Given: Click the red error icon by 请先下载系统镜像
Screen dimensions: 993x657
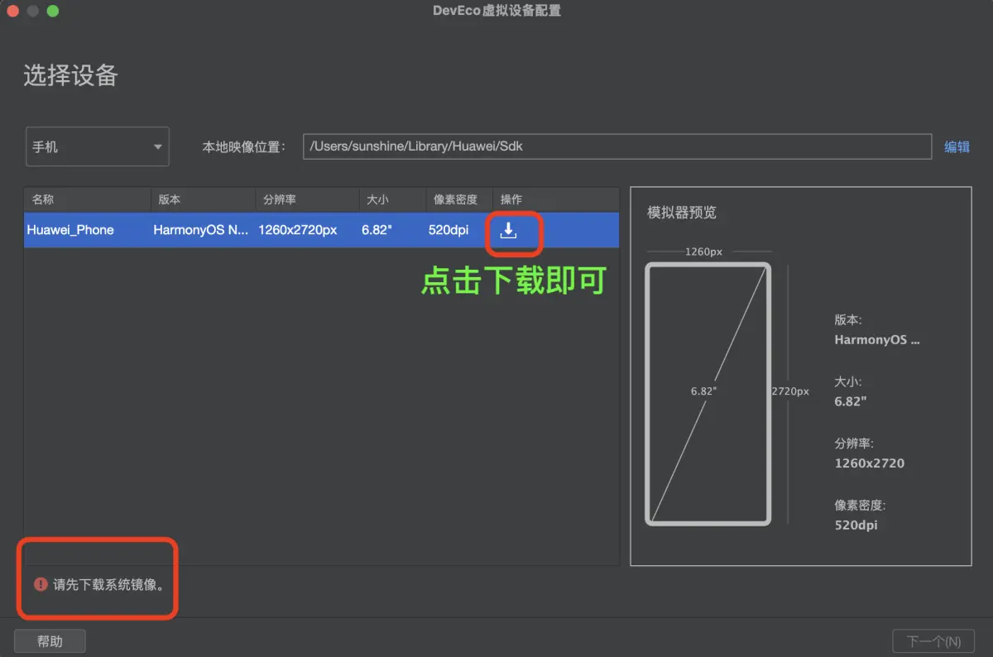Looking at the screenshot, I should pyautogui.click(x=41, y=584).
